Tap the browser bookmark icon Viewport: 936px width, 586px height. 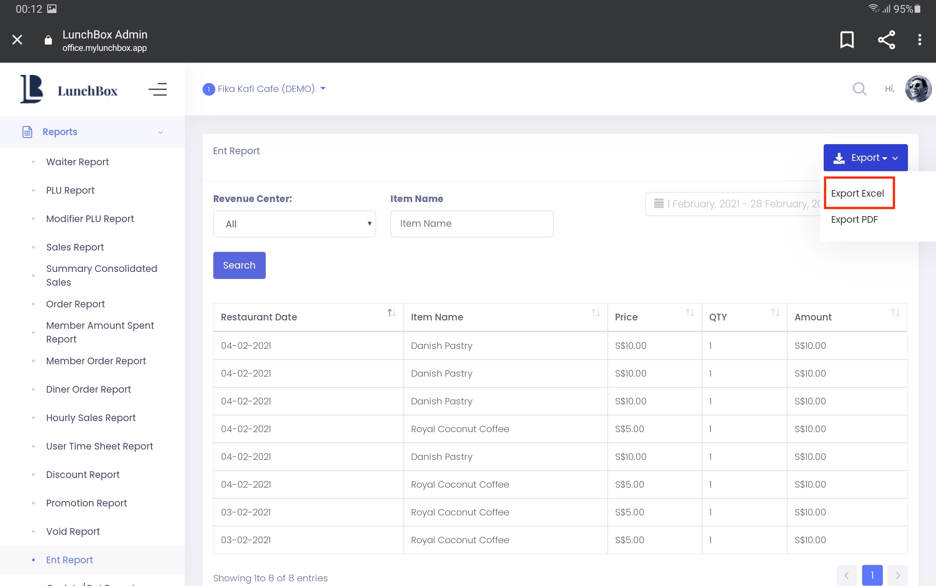pos(846,39)
